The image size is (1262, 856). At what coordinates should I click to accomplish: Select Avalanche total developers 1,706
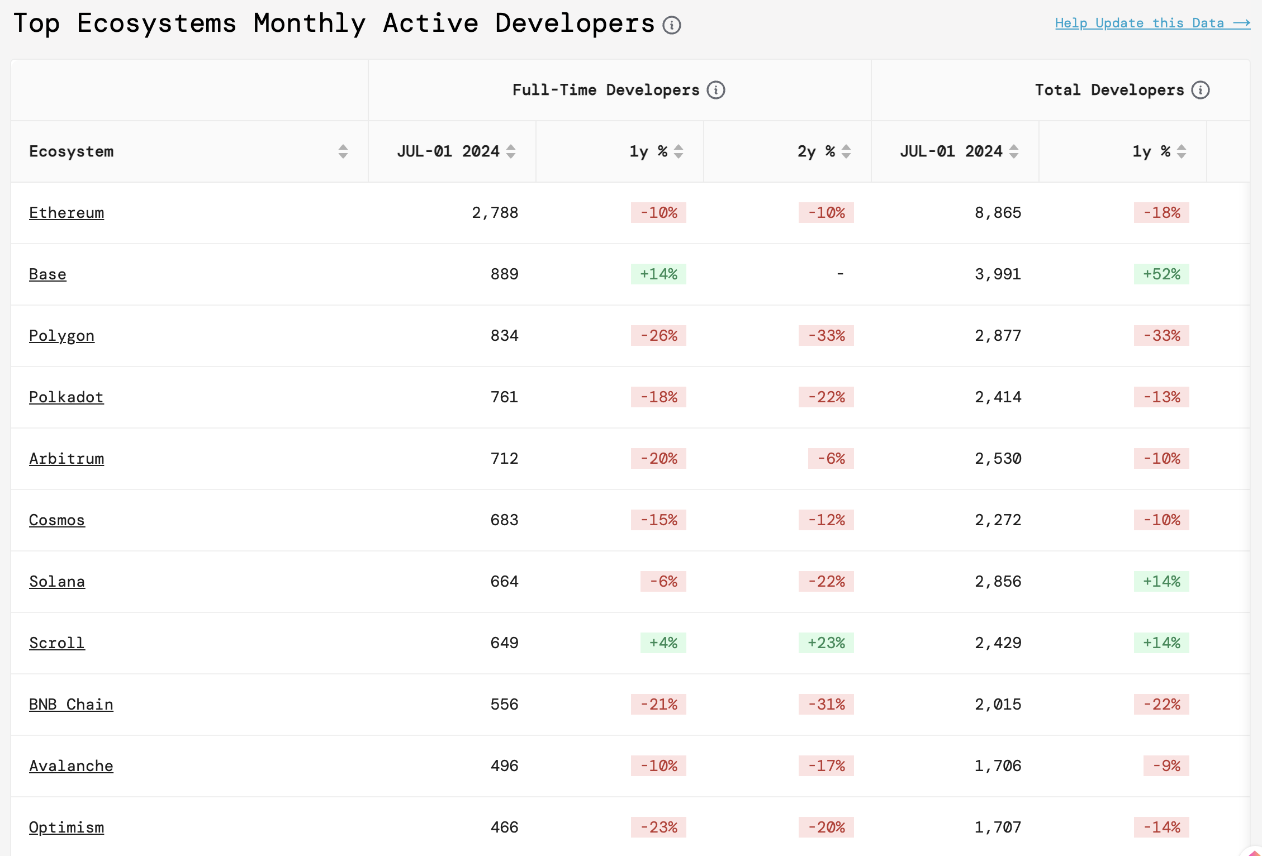pos(998,766)
